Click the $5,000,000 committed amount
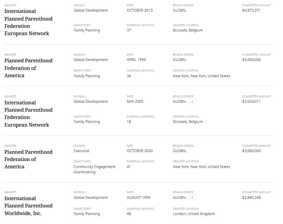Screen dimensions: 283x224 coord(252,60)
